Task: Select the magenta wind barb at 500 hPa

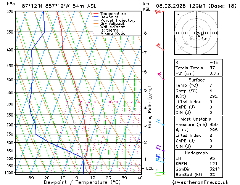Action: 161,77
